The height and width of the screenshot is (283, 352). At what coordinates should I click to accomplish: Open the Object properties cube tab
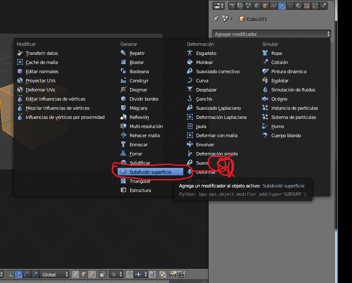[265, 6]
